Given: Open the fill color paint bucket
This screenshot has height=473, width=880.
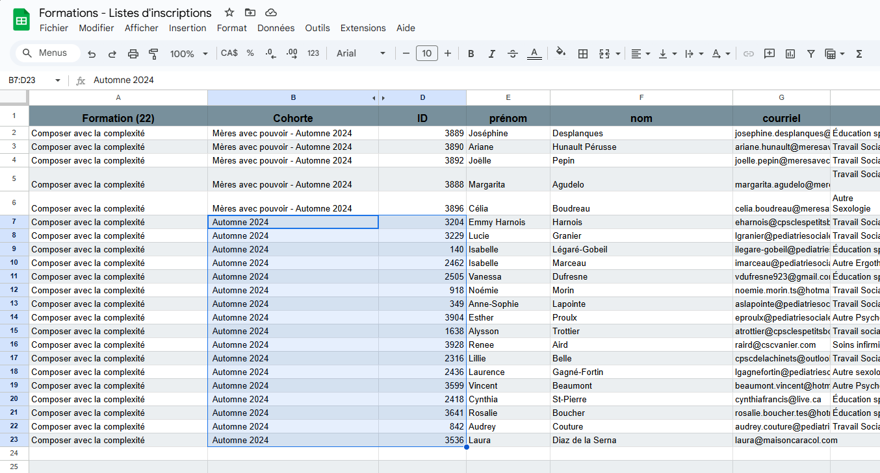Looking at the screenshot, I should (x=560, y=54).
